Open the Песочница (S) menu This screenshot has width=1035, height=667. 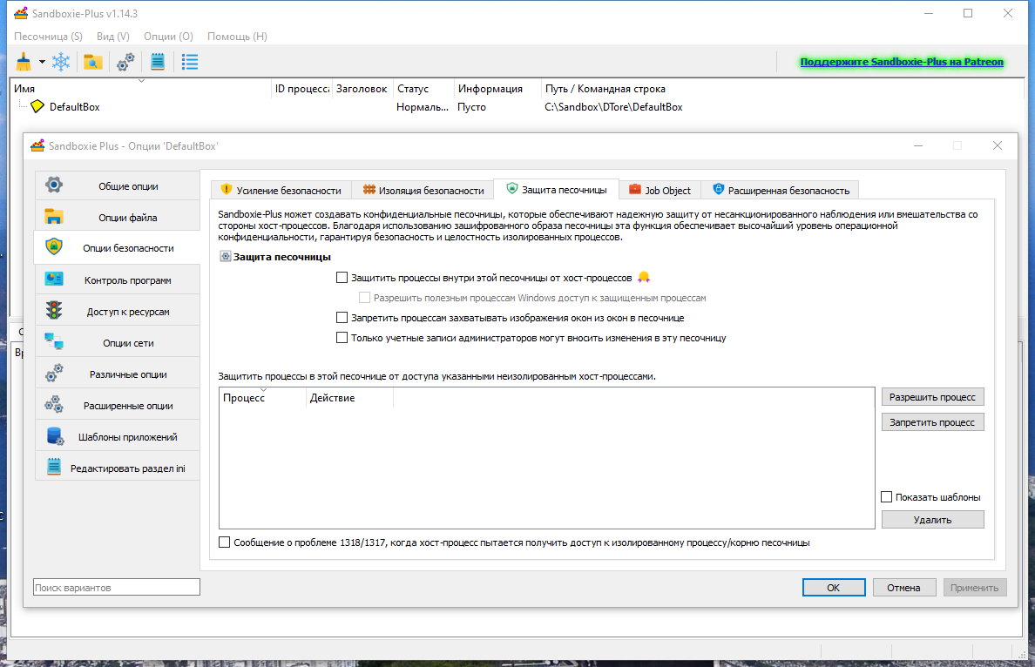coord(48,37)
